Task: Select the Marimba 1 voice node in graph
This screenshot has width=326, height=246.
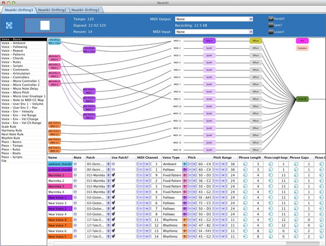Action: 55,58
